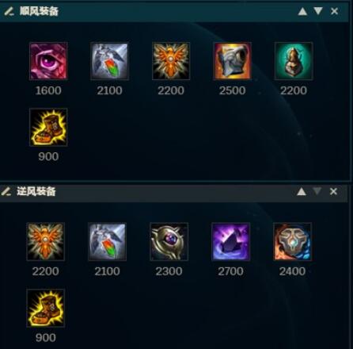Move 顺风装备 block up with arrow
Viewport: 353px width, 349px height.
tap(302, 11)
